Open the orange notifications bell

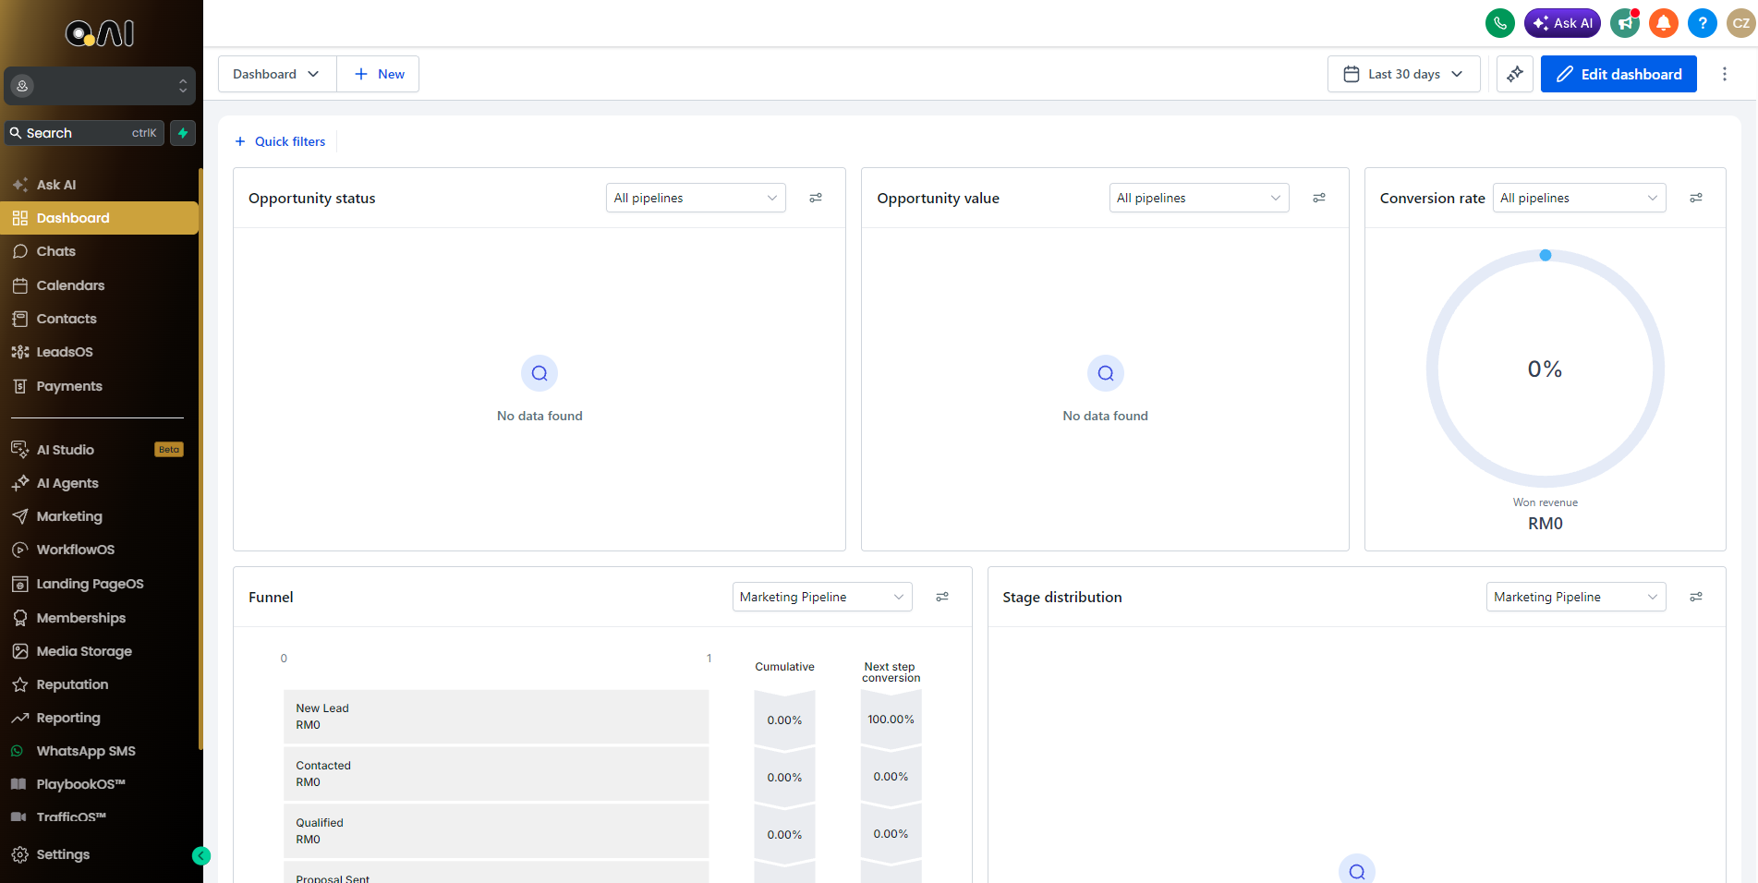1663,23
